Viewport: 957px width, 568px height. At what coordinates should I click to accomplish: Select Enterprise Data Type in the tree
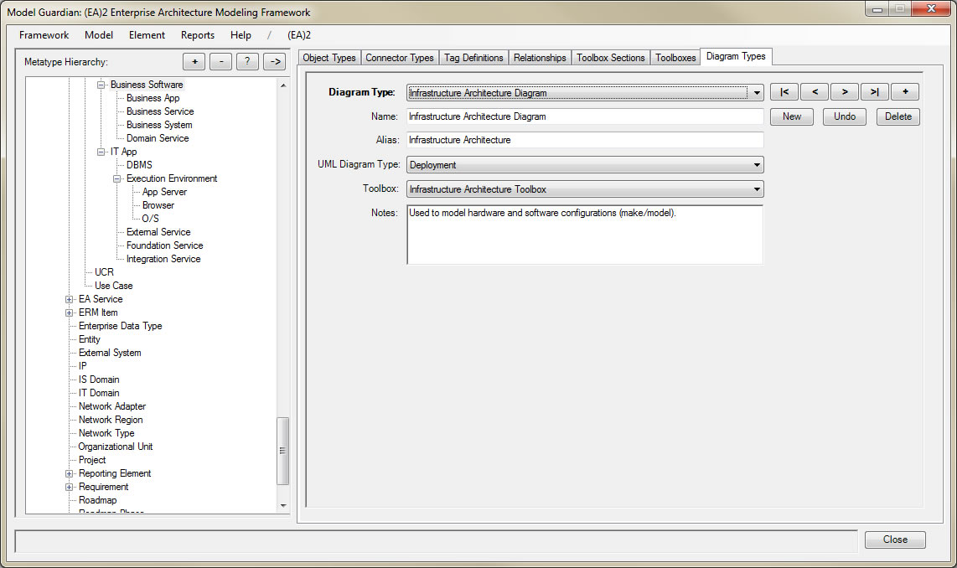120,327
